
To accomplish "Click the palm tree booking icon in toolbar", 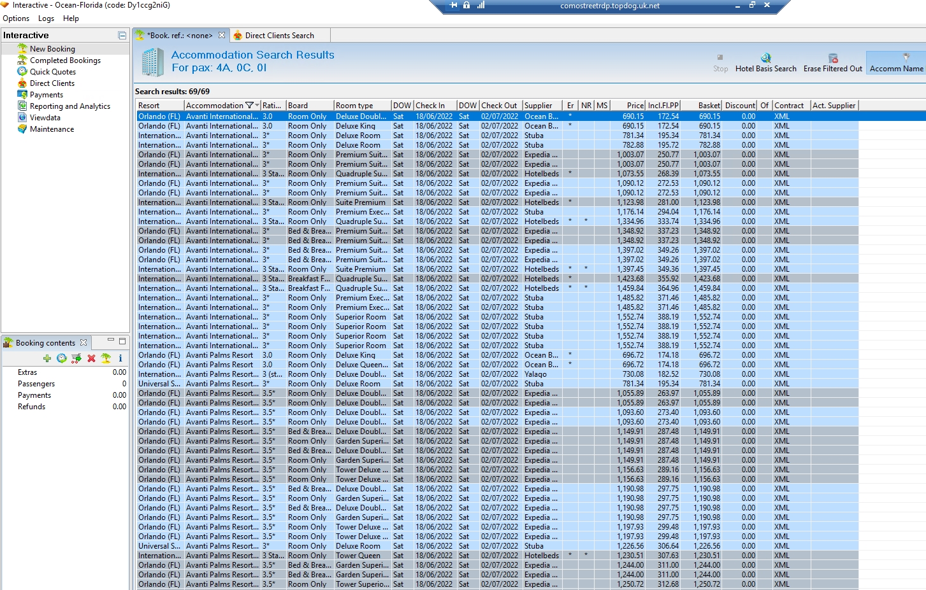I will pyautogui.click(x=106, y=358).
